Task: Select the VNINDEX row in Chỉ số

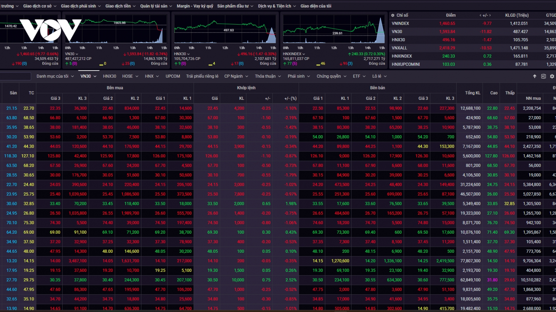Action: (473, 24)
